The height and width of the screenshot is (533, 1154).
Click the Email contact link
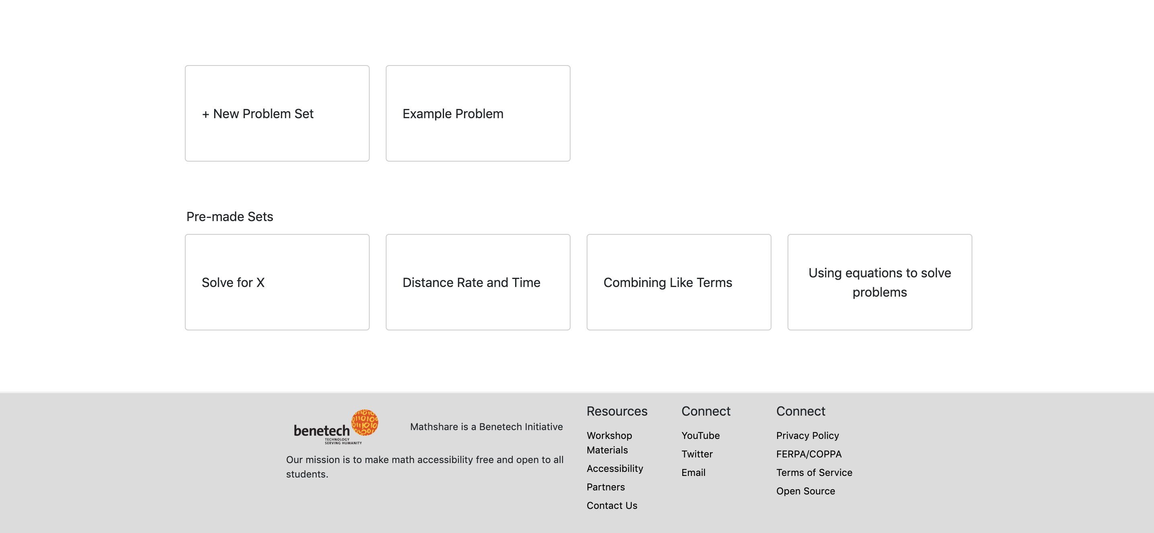pos(693,472)
